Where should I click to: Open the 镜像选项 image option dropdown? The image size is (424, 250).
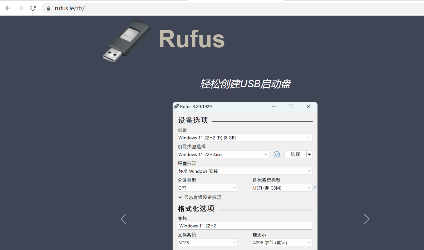pyautogui.click(x=245, y=171)
